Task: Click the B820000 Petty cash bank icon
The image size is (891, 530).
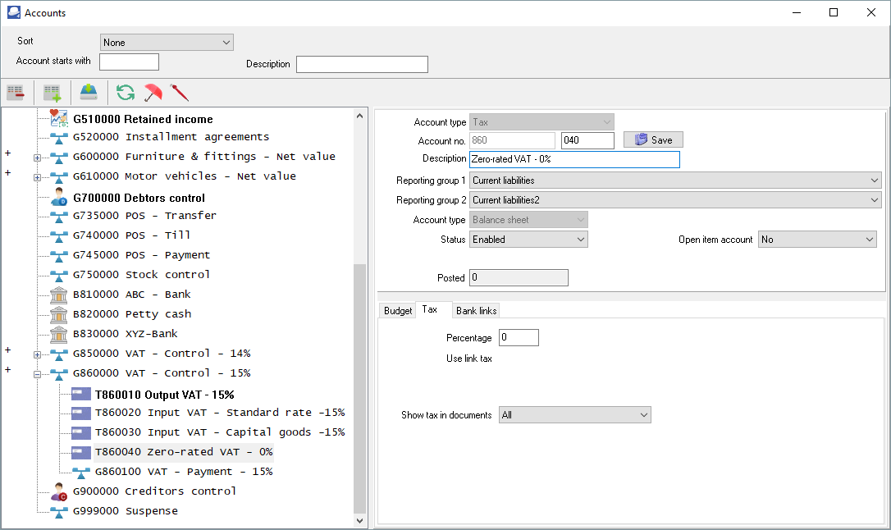Action: (58, 313)
